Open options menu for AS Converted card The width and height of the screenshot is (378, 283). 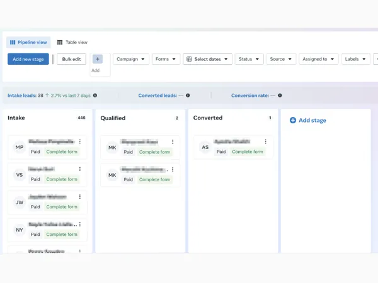click(265, 141)
